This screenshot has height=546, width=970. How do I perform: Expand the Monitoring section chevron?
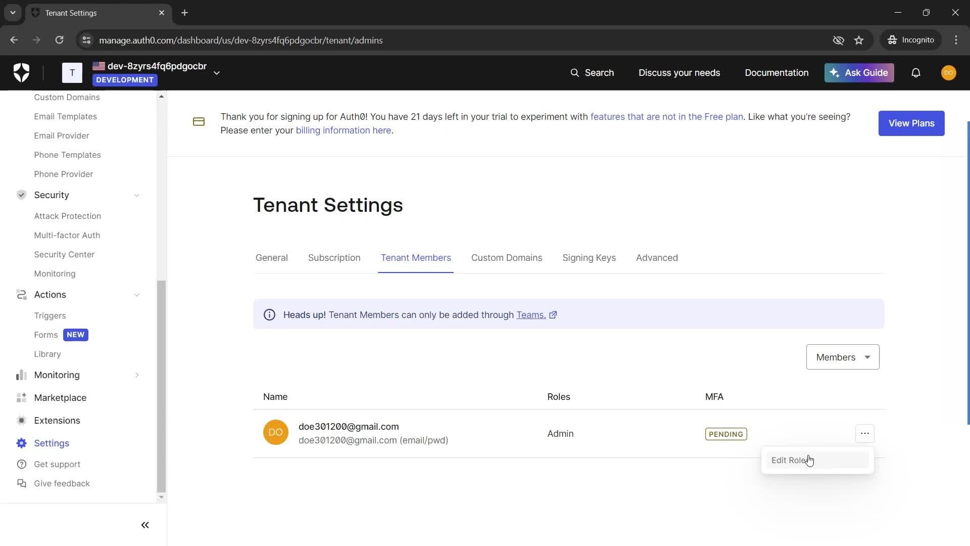click(136, 375)
